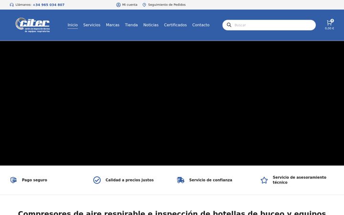Image resolution: width=344 pixels, height=215 pixels.
Task: Call phone number +34 965 034 807
Action: pos(48,5)
